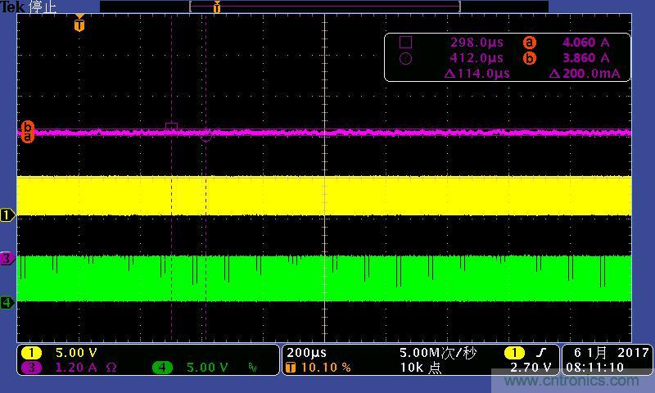
Task: Click the waveform record overview bar at top
Action: tap(324, 7)
